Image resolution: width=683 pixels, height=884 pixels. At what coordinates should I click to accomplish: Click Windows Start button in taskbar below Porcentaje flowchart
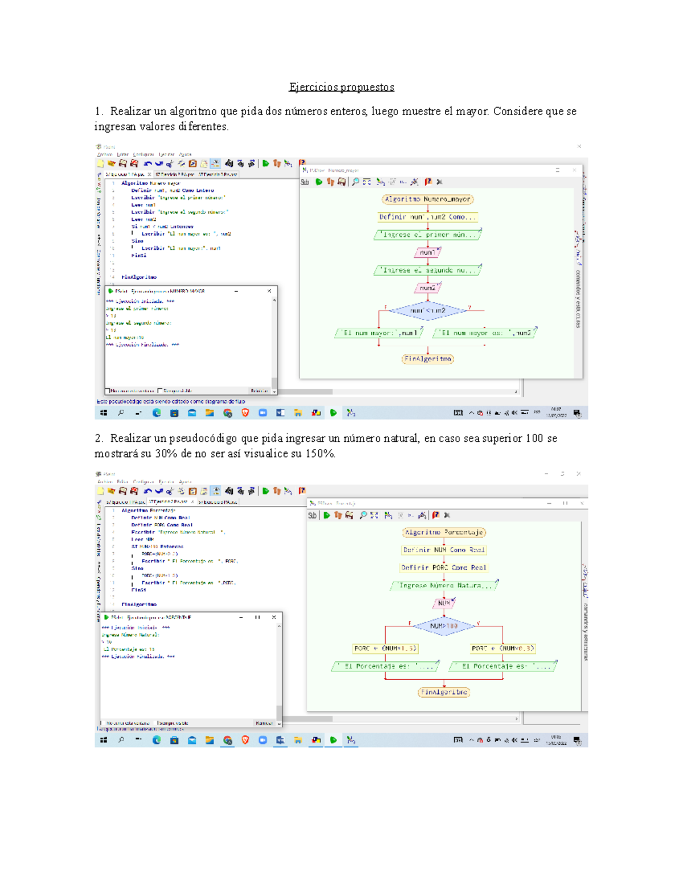pyautogui.click(x=104, y=740)
